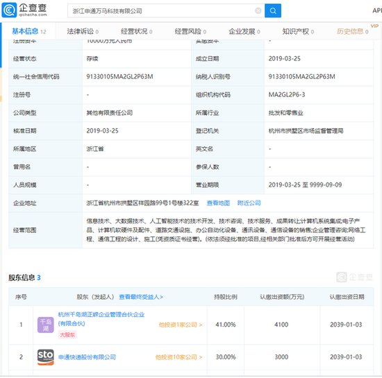Select the 3000 capital contribution cell
The image size is (382, 378).
(281, 357)
